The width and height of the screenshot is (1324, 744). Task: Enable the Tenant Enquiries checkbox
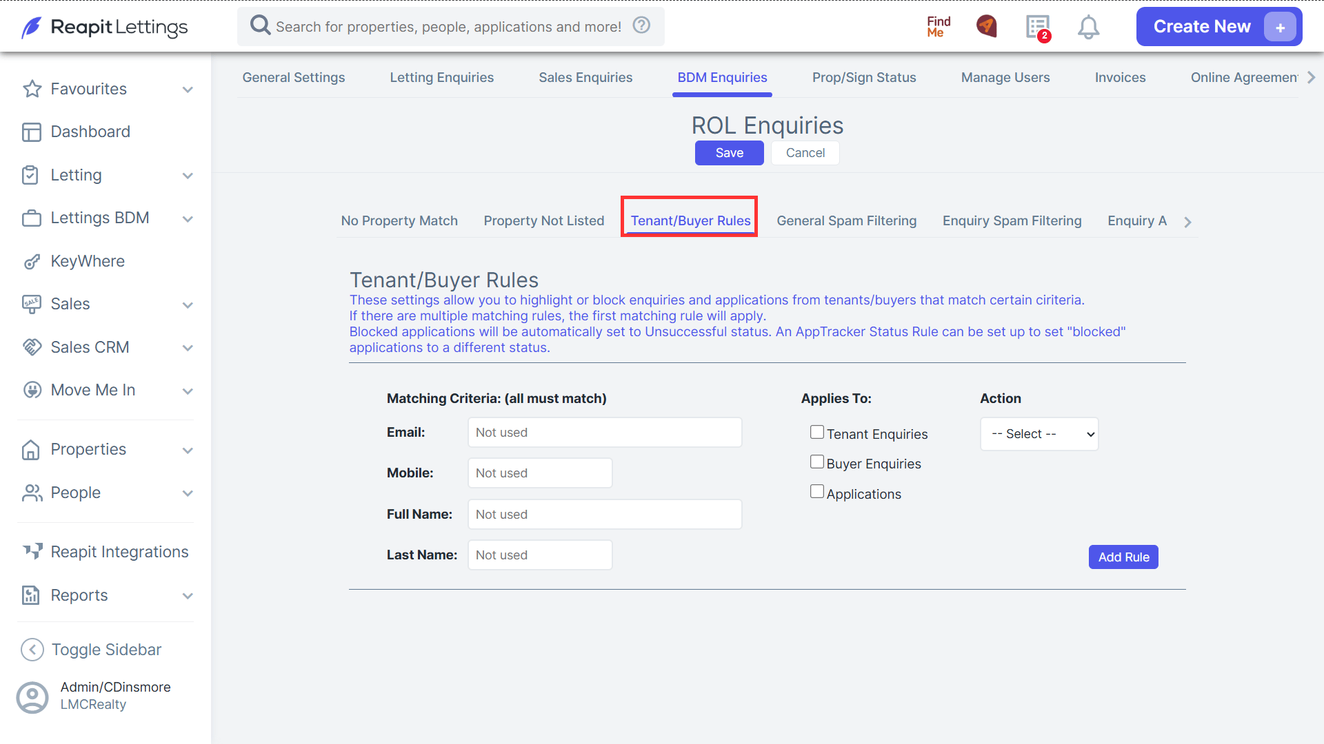click(817, 432)
